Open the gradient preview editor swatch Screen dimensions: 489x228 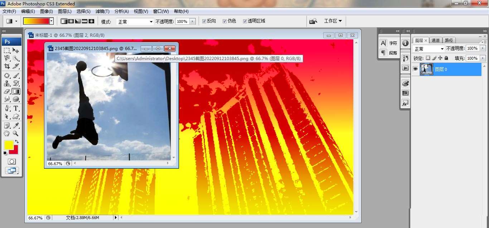[x=36, y=21]
